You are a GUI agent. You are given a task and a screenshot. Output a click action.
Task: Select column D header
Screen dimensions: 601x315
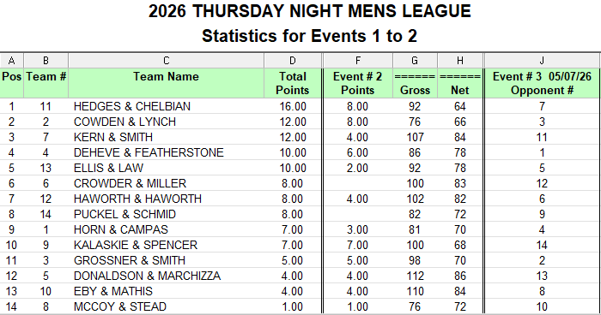pyautogui.click(x=293, y=61)
